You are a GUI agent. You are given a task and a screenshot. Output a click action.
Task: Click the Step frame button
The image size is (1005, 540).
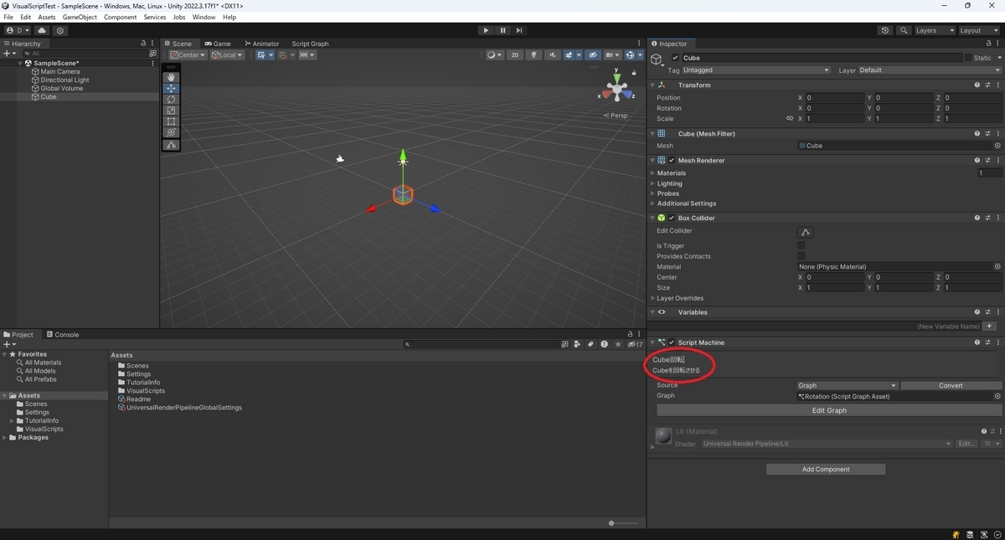519,30
